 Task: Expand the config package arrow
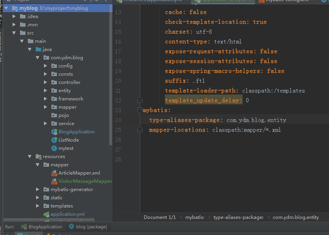click(45, 66)
